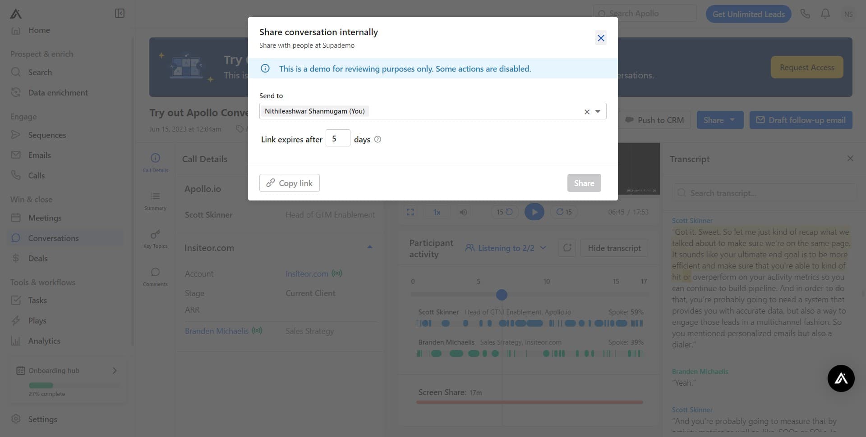Refresh the participant activity view
The image size is (866, 437).
tap(567, 248)
